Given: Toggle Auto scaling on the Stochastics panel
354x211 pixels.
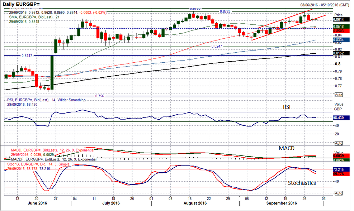Looking at the screenshot, I should click(338, 193).
